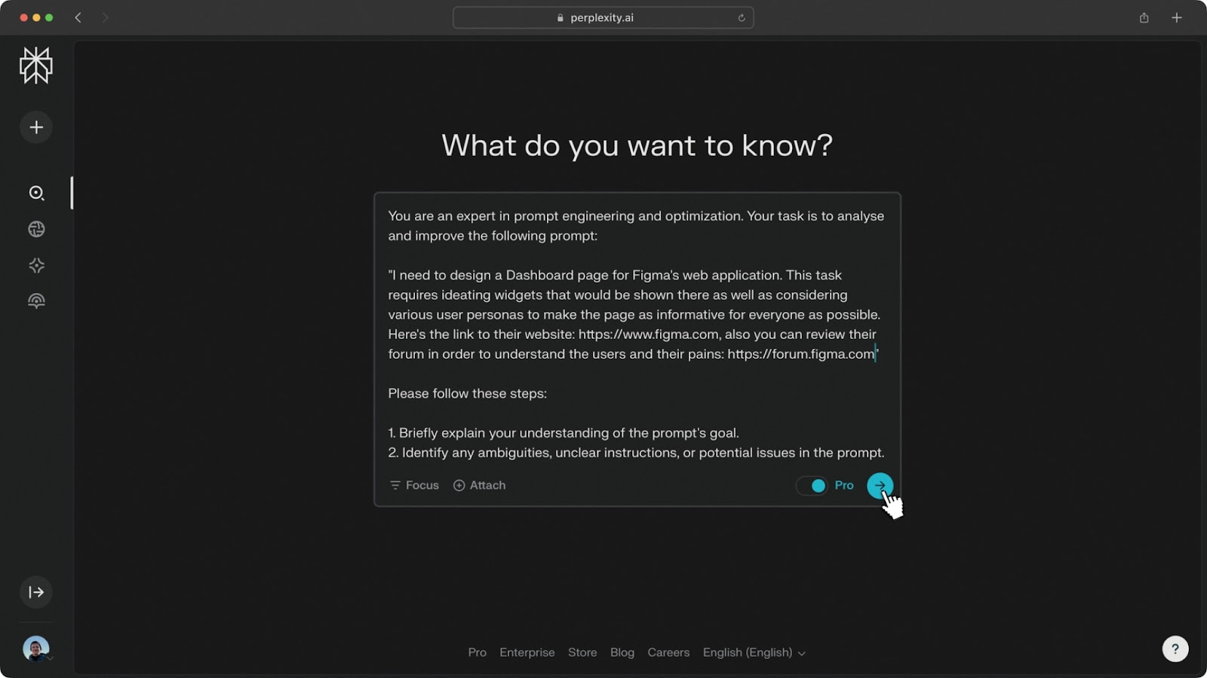Expand the sidebar with the arrow icon
Viewport: 1207px width, 678px height.
coord(35,592)
